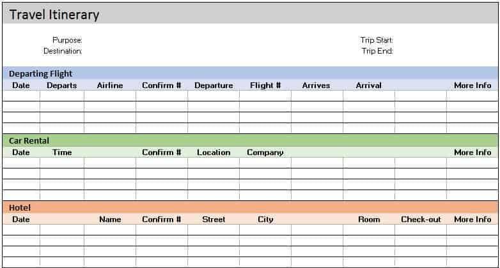
Task: Click the Company column header in Car Rental
Action: [x=265, y=153]
